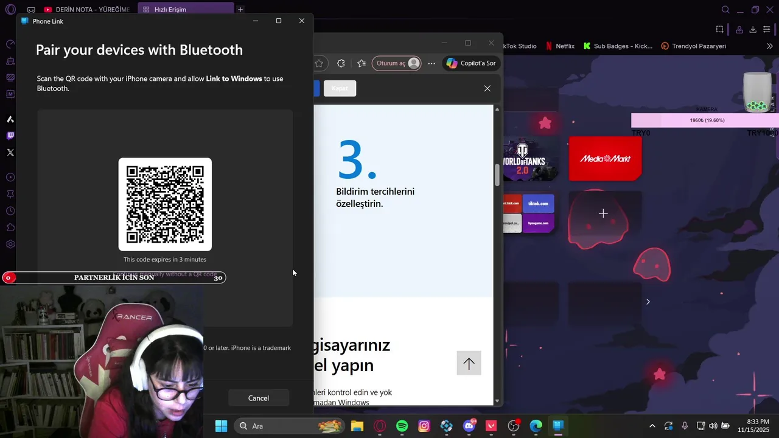The height and width of the screenshot is (438, 779).
Task: Click the Kapat button in Edge bar
Action: 340,88
